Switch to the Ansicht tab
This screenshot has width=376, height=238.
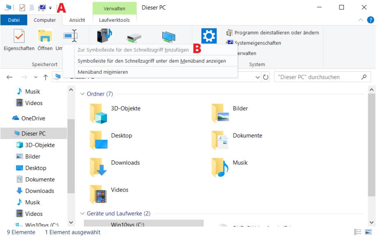(x=77, y=19)
